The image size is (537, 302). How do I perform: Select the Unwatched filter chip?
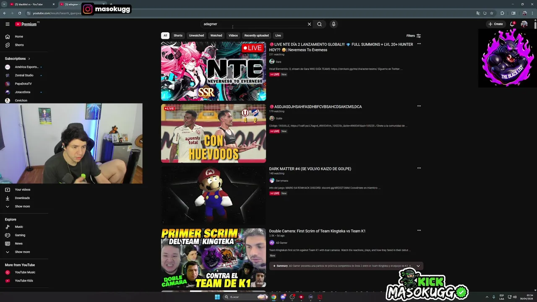(x=196, y=36)
